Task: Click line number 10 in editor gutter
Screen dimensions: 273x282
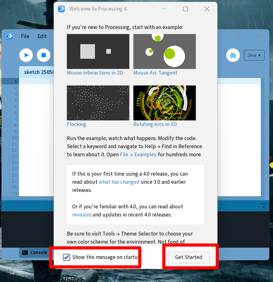Action: click(14, 138)
